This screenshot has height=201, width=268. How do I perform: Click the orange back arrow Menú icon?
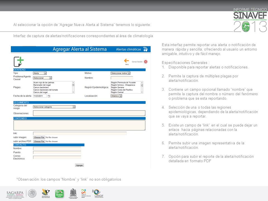126,61
